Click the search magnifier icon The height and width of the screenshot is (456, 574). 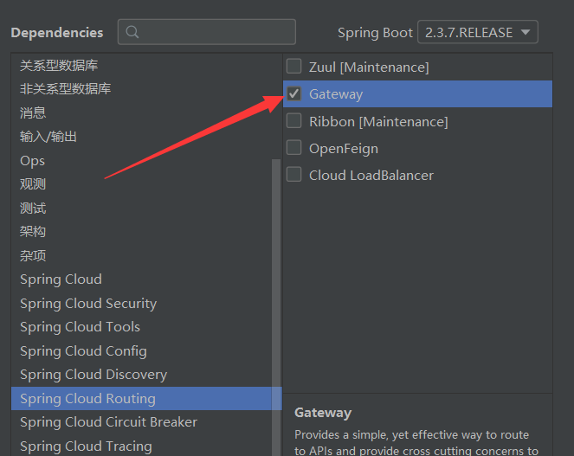coord(132,32)
